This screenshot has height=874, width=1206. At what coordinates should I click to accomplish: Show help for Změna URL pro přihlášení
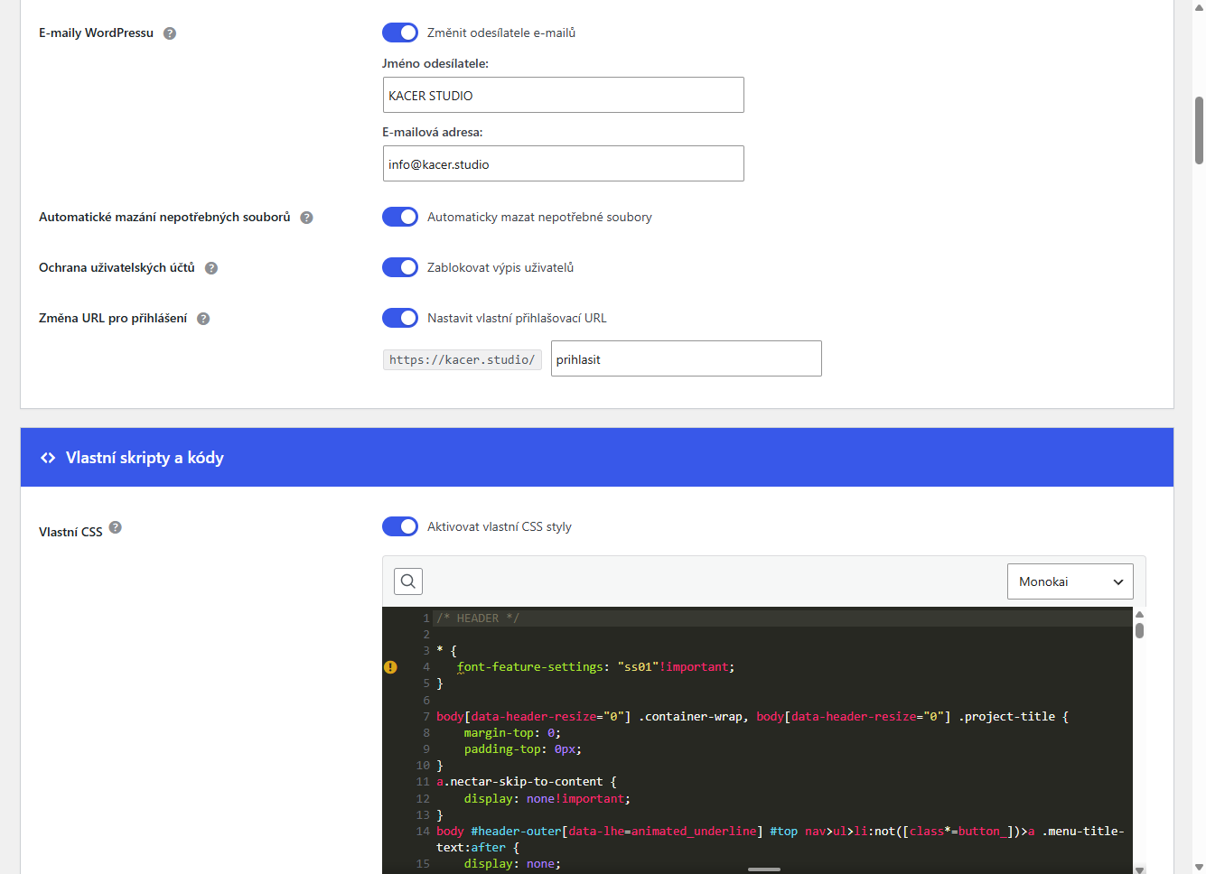pos(203,319)
